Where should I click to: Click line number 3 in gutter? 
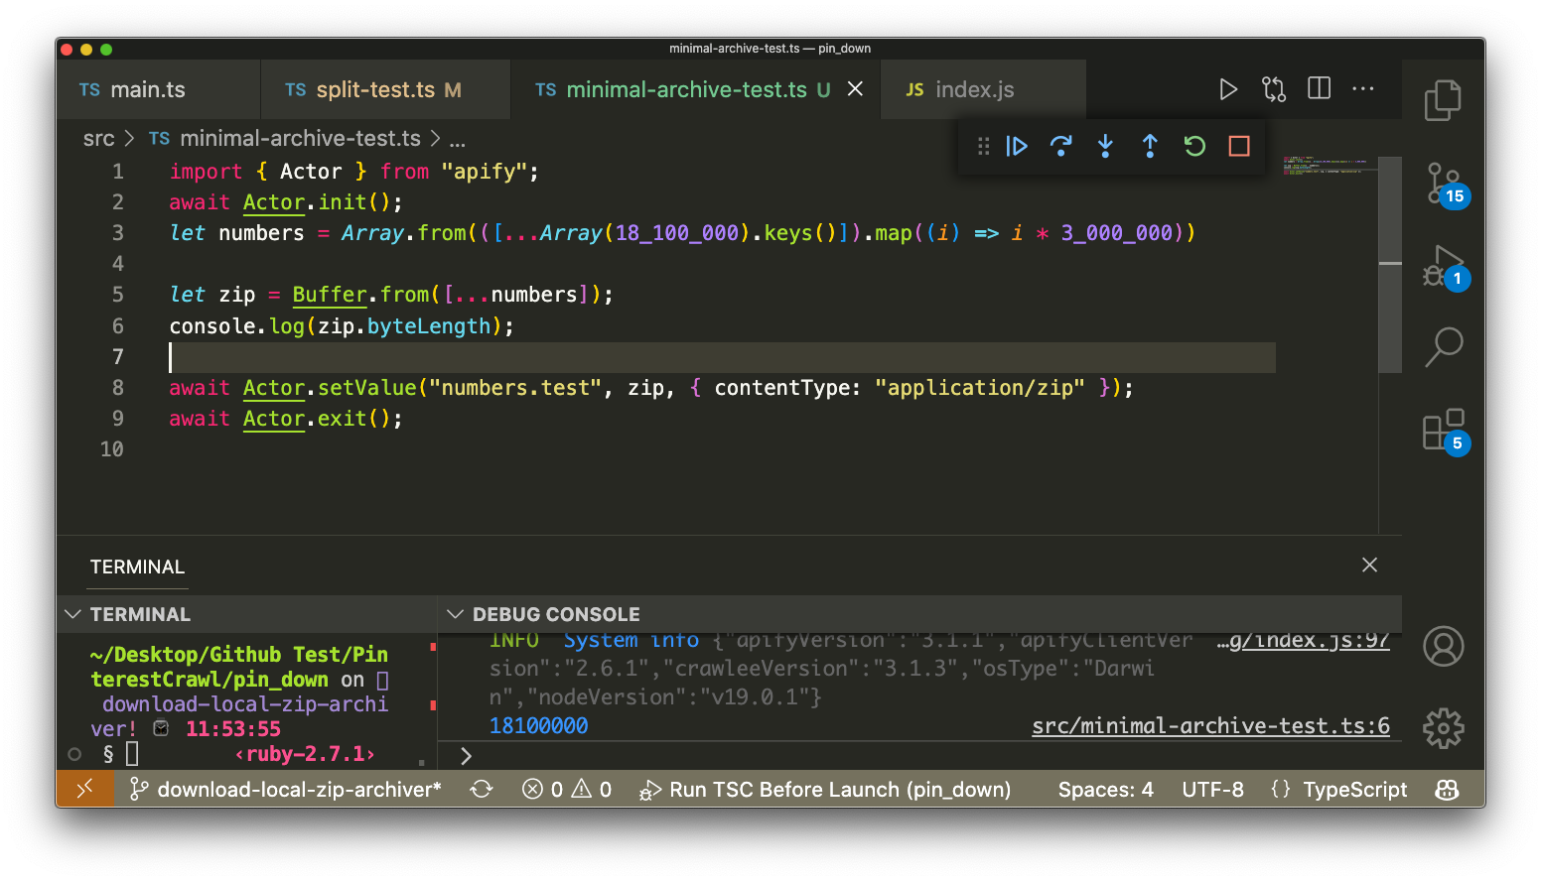tap(117, 233)
